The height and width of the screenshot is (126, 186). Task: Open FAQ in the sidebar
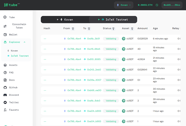tap(11, 72)
